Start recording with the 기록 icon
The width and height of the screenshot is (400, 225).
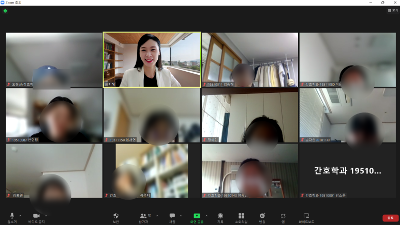point(220,216)
